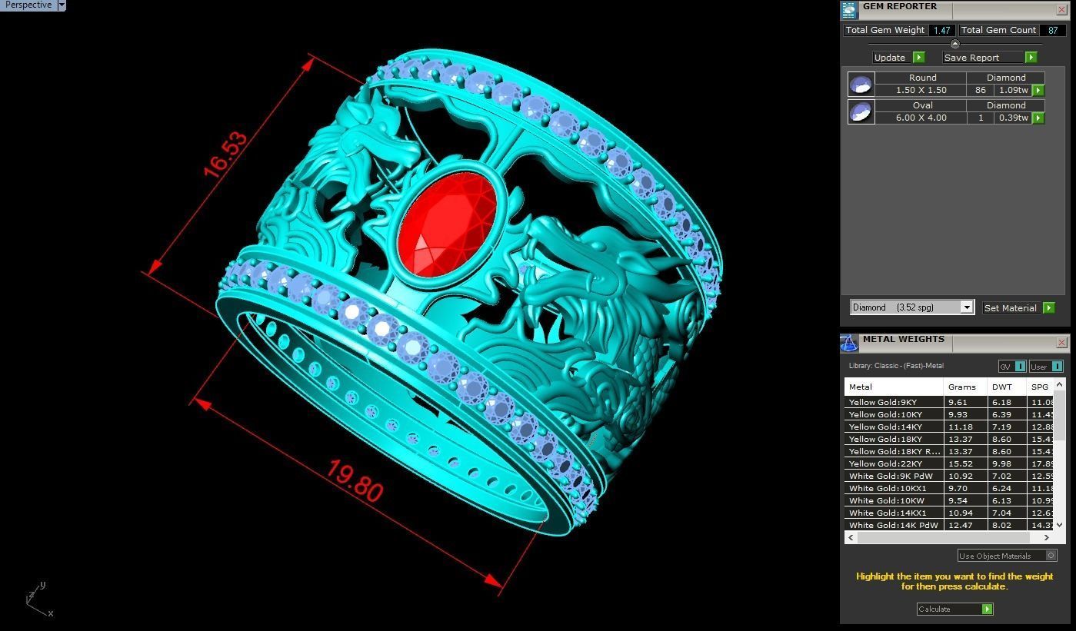Click the metal list scroll down arrow
This screenshot has height=631, width=1076.
pos(1060,524)
